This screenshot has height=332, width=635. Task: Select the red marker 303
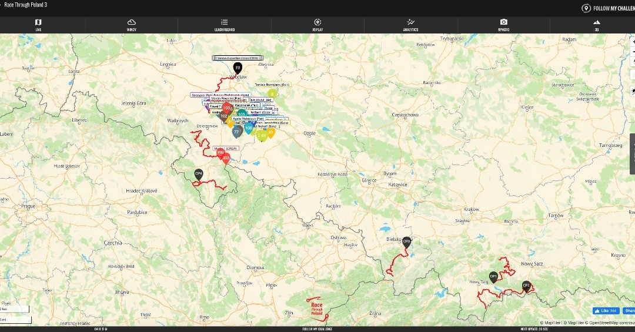tap(226, 159)
